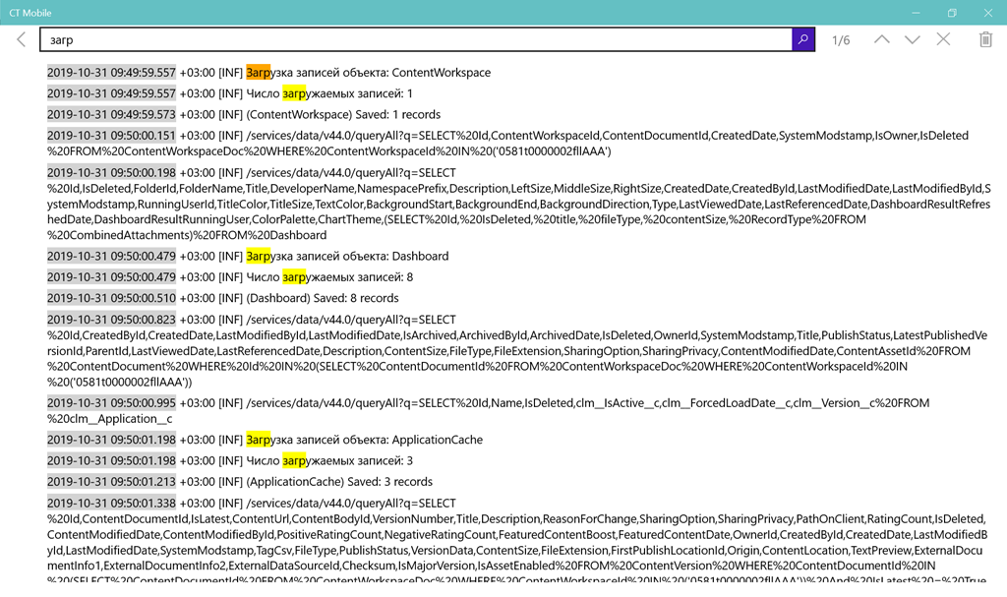Viewport: 1007px width, 597px height.
Task: Go to the next search match
Action: click(x=913, y=39)
